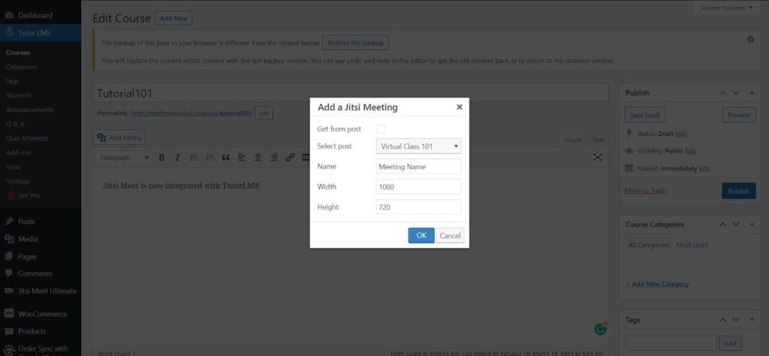The height and width of the screenshot is (356, 769).
Task: Select the Most Used categories tab
Action: coord(692,245)
